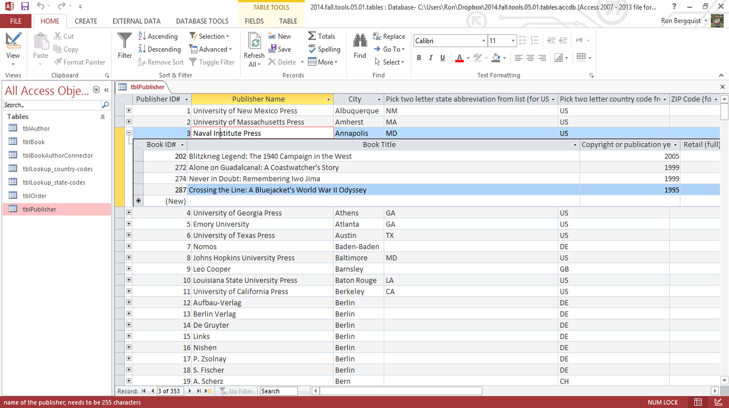Open Go To dropdown menu
Screen dimensions: 729x408
click(389, 49)
